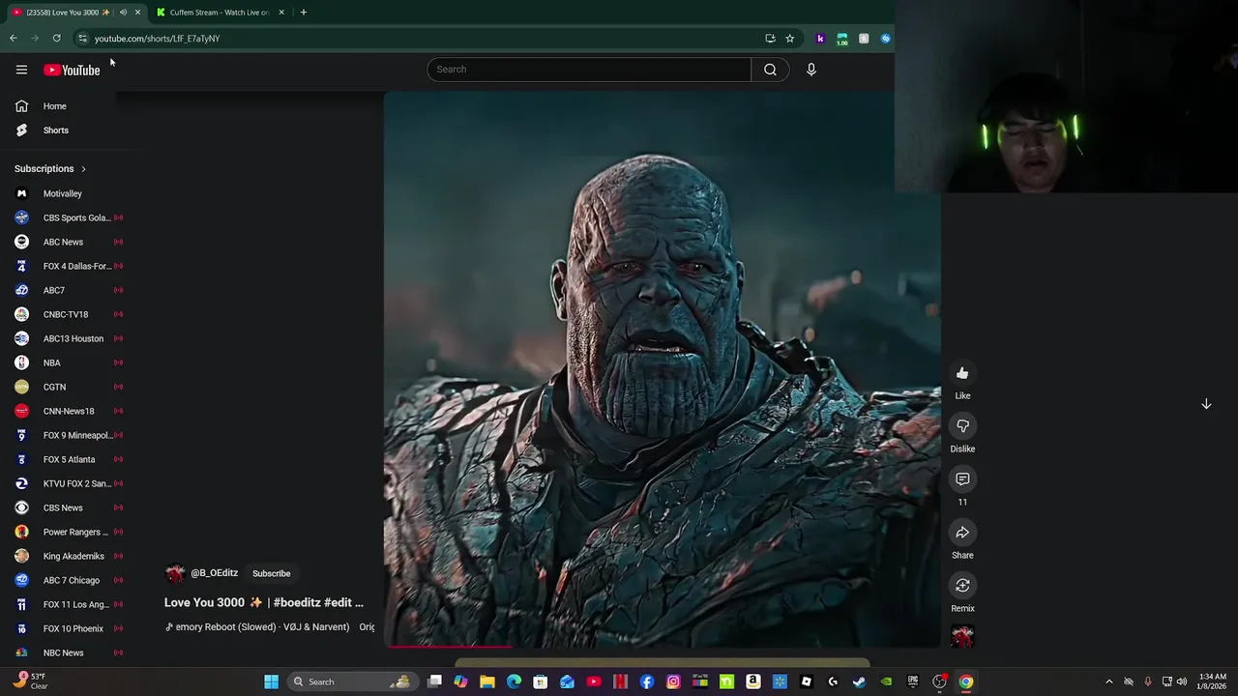Open the Windows Start menu
1238x696 pixels.
[x=272, y=681]
